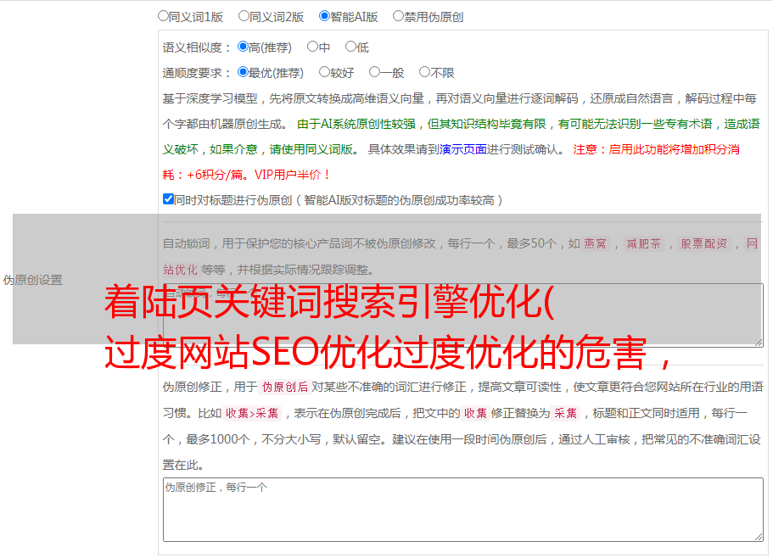Set 语义相似度 to 中
Viewport: 773px width, 558px height.
point(312,47)
